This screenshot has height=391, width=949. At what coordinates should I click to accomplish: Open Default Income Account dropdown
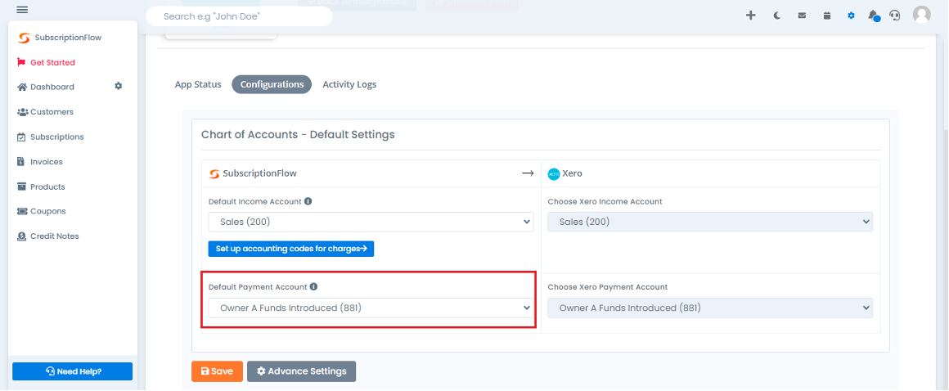click(371, 222)
